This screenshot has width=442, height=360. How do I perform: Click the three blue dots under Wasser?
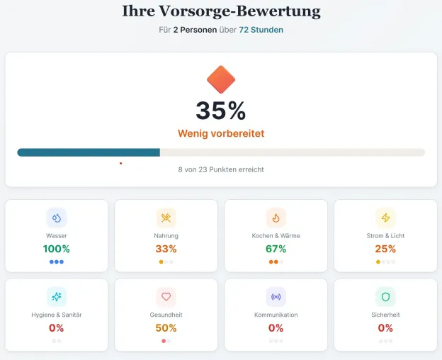tap(57, 262)
